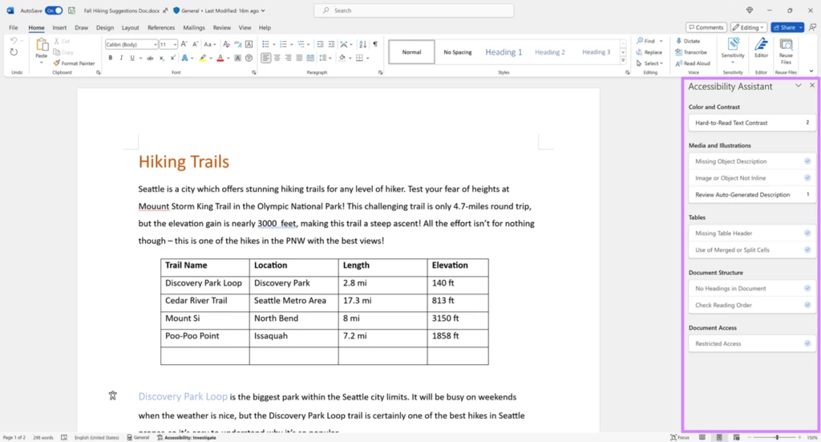Click the Format Painter tool
Viewport: 821px width, 442px height.
point(74,63)
